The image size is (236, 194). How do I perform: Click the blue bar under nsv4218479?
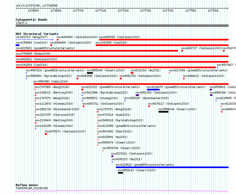pyautogui.click(x=153, y=90)
